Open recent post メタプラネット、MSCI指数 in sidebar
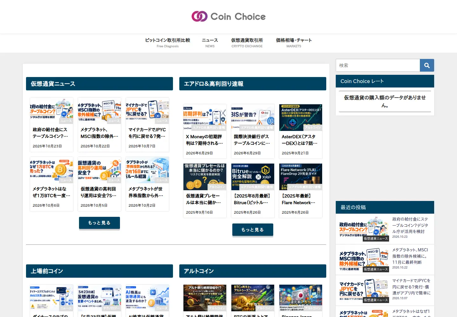Screen dimensions: 457x317 click(410, 256)
